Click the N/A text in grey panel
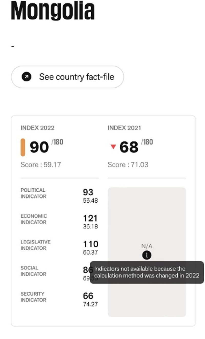The image size is (205, 339). coord(147,246)
